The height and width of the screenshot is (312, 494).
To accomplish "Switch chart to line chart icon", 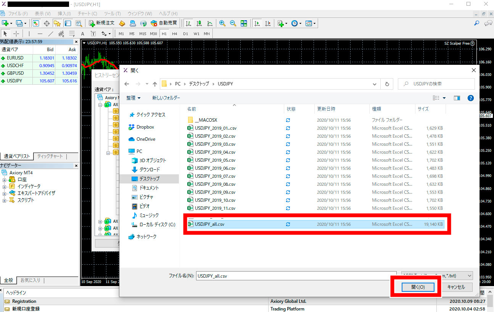I will click(210, 23).
